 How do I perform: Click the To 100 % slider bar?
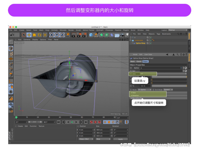coord(170,86)
